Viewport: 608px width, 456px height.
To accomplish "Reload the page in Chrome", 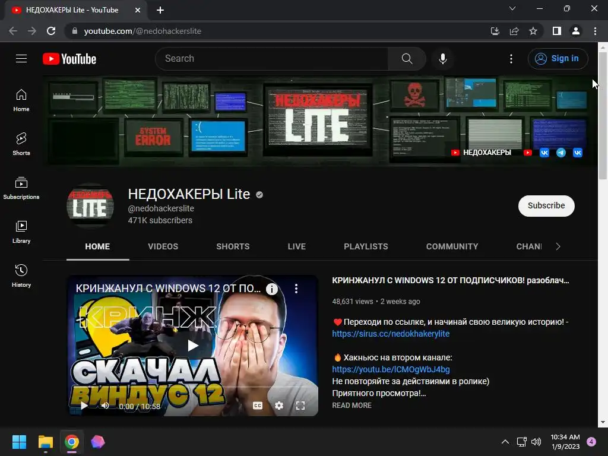I will click(x=51, y=31).
